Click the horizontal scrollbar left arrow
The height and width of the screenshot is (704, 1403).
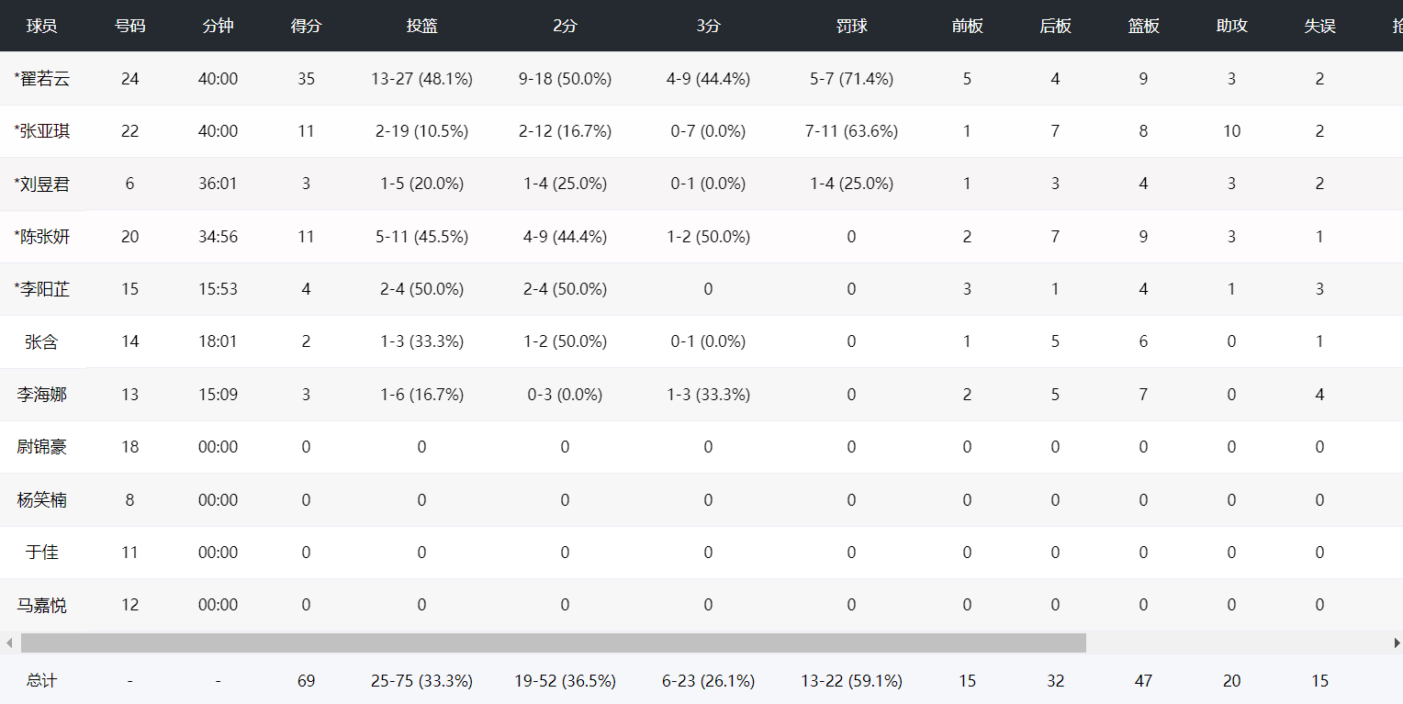pyautogui.click(x=9, y=643)
